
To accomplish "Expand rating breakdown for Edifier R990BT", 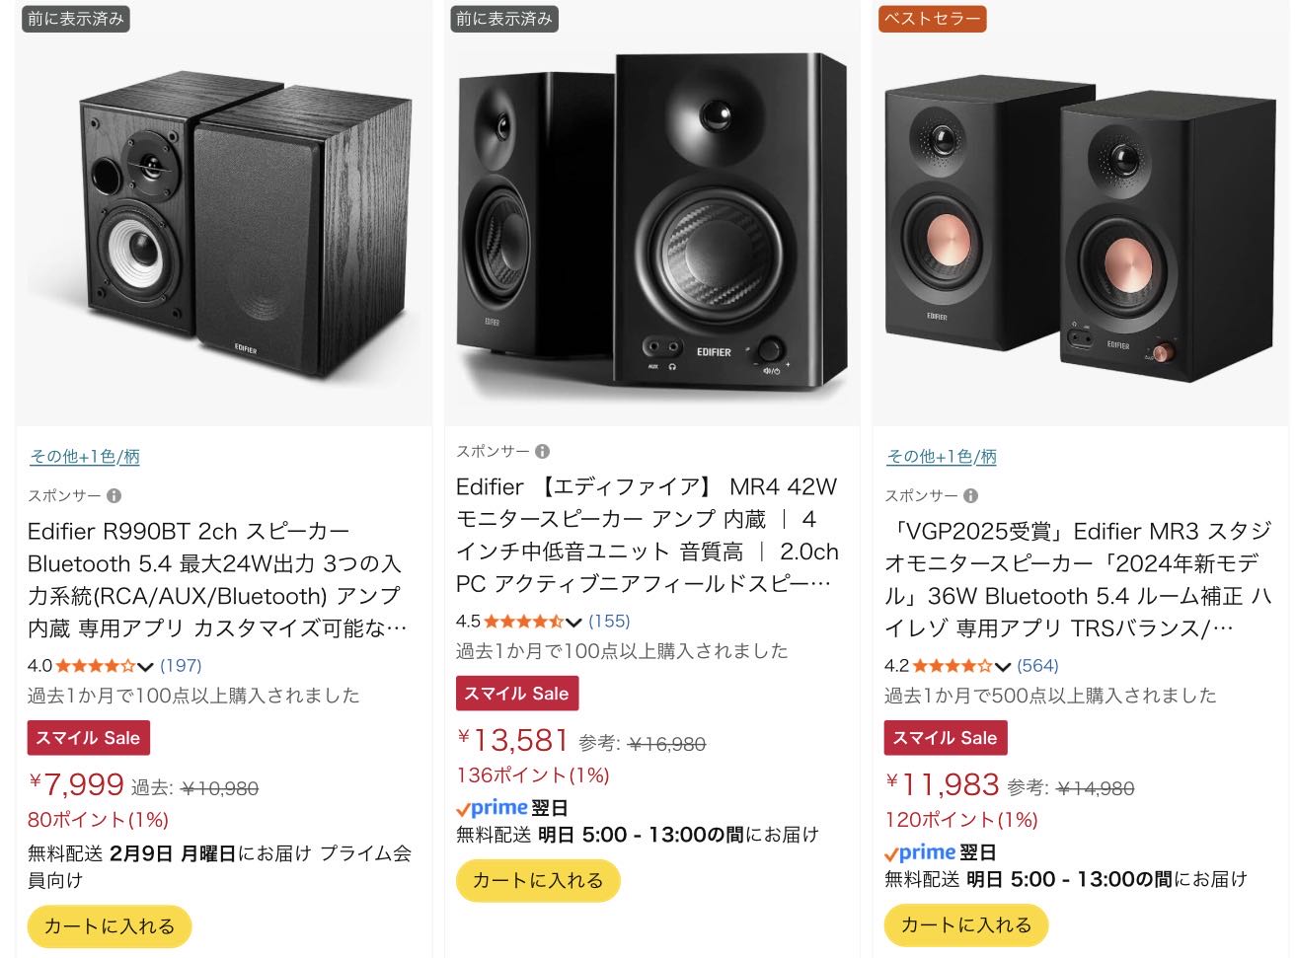I will point(145,666).
